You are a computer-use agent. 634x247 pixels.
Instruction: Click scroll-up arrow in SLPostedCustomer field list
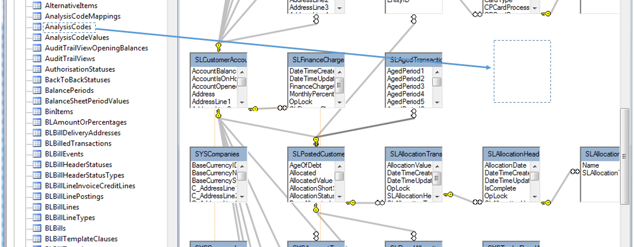[340, 165]
